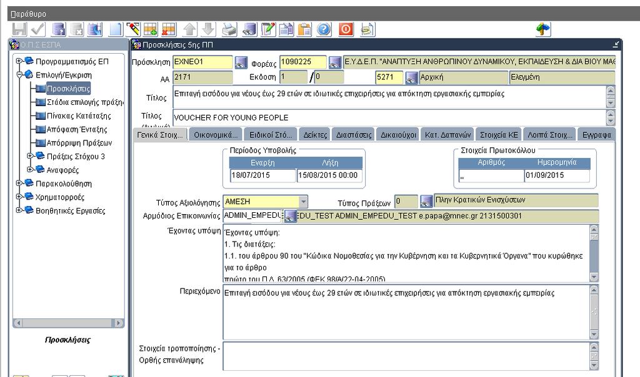Switch to the Κατ. Δαπανών tab
Screen dimensions: 640x377
(x=447, y=135)
